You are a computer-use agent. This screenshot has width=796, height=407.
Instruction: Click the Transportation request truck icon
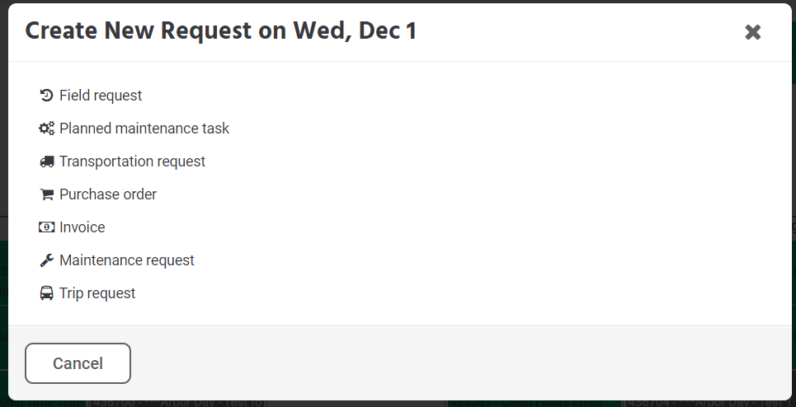coord(47,161)
